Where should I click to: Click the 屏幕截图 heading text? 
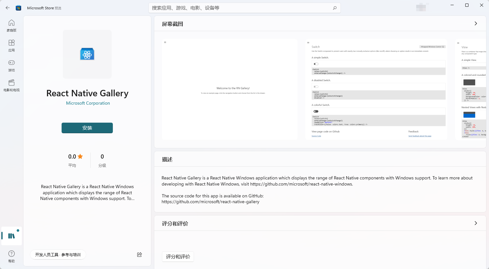click(173, 24)
